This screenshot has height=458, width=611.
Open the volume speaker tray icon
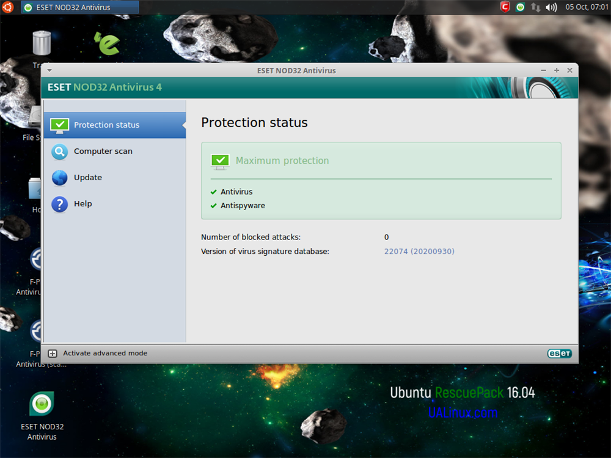tap(551, 7)
